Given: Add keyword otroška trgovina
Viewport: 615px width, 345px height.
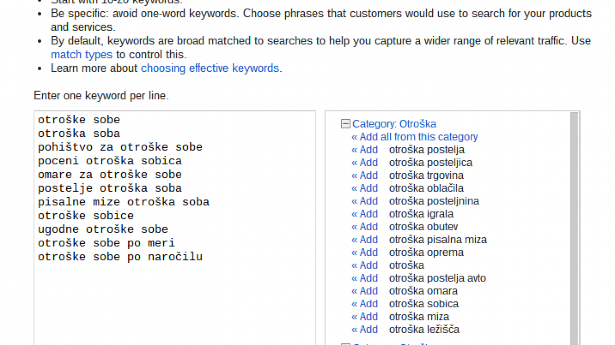Looking at the screenshot, I should pyautogui.click(x=365, y=176).
